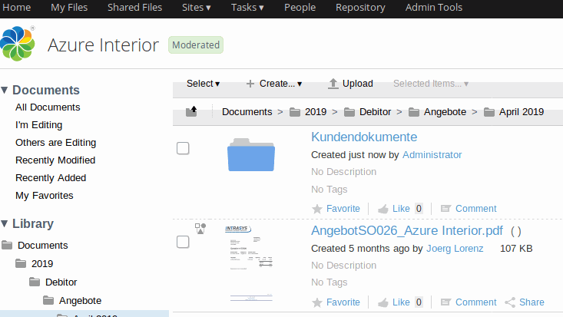Click the Angebote folder icon in breadcrumb
Screen dimensions: 563x317
coord(414,112)
